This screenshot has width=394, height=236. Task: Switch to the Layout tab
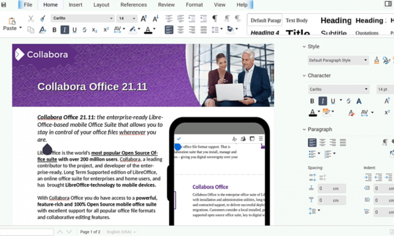click(x=101, y=5)
